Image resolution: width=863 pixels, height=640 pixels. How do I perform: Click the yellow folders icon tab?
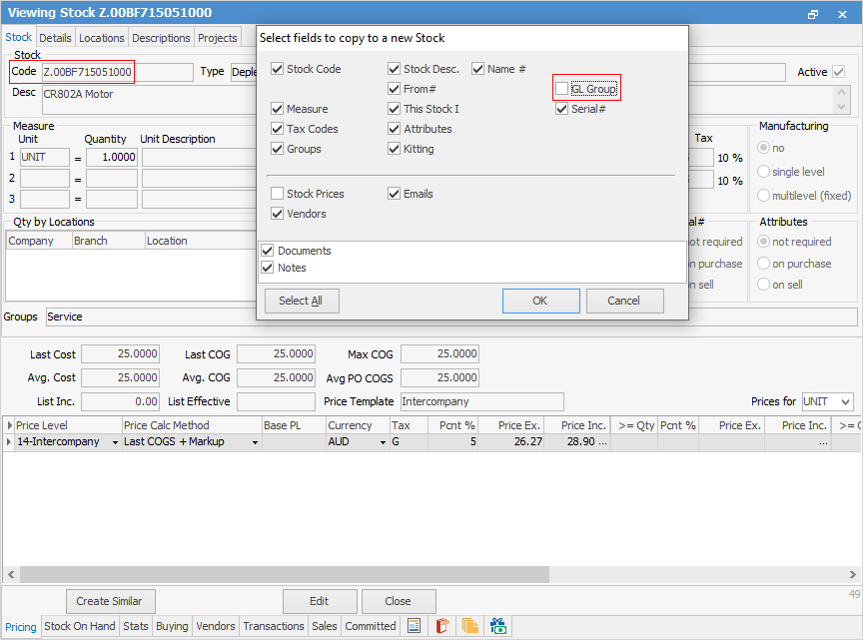pos(470,627)
